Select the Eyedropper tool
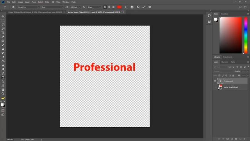Screen dimensions: 250x141 coord(3,37)
